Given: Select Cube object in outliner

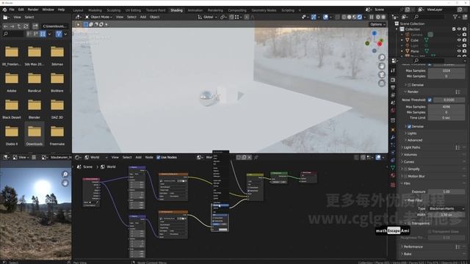Looking at the screenshot, I should click(x=414, y=40).
